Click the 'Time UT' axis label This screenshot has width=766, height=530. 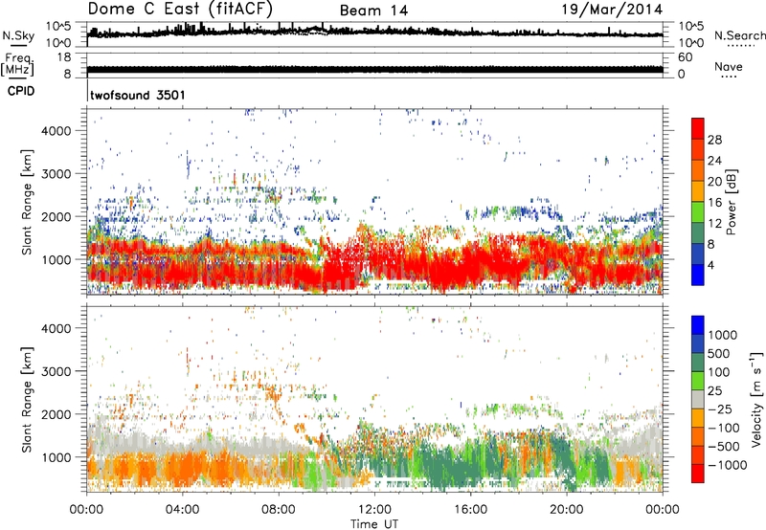(x=374, y=523)
